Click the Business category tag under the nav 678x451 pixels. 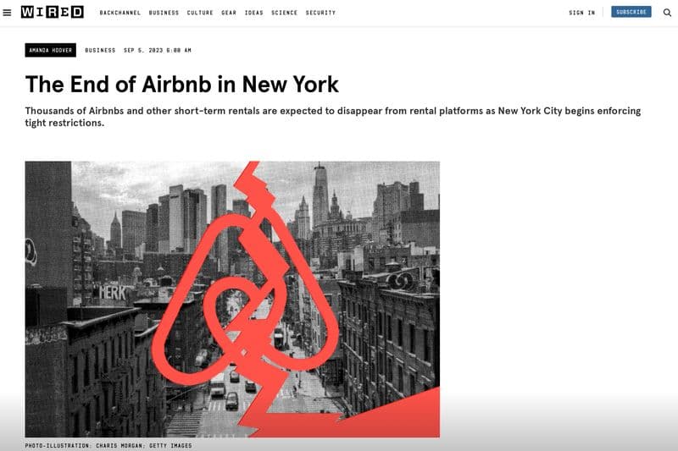(100, 51)
